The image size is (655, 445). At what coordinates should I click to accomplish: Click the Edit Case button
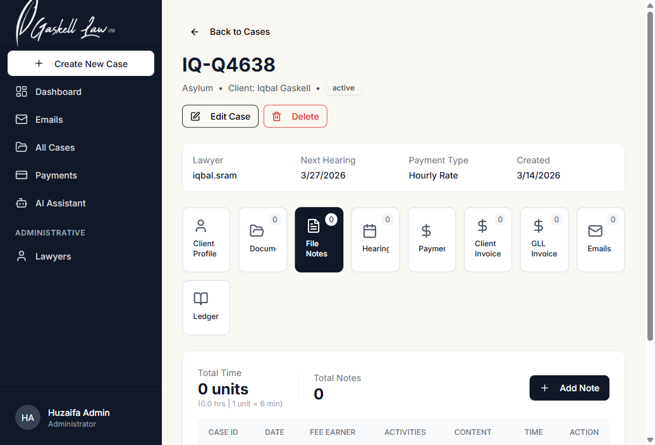click(x=220, y=116)
